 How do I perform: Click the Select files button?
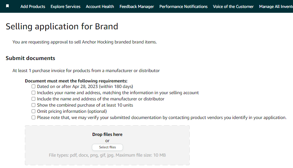coord(107,147)
